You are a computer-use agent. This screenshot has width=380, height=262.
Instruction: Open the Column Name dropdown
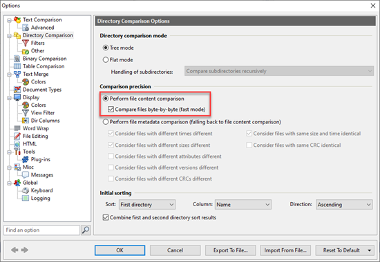pyautogui.click(x=243, y=205)
